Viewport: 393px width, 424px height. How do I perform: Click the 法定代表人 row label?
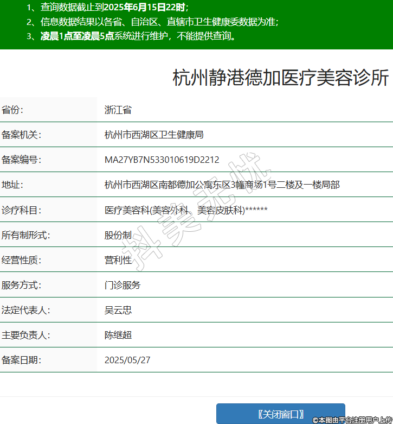point(26,310)
